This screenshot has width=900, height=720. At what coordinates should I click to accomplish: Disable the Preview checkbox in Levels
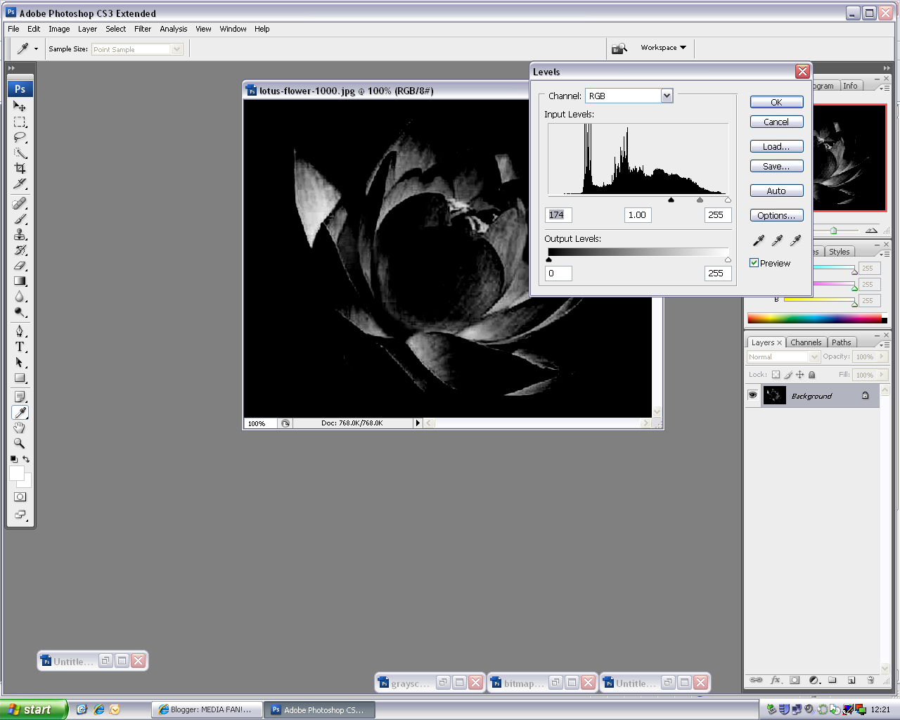point(754,262)
